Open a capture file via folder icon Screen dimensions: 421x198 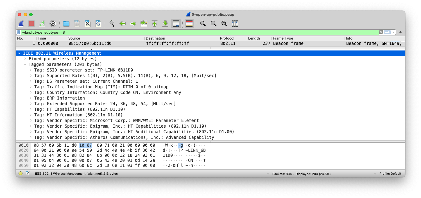(66, 24)
